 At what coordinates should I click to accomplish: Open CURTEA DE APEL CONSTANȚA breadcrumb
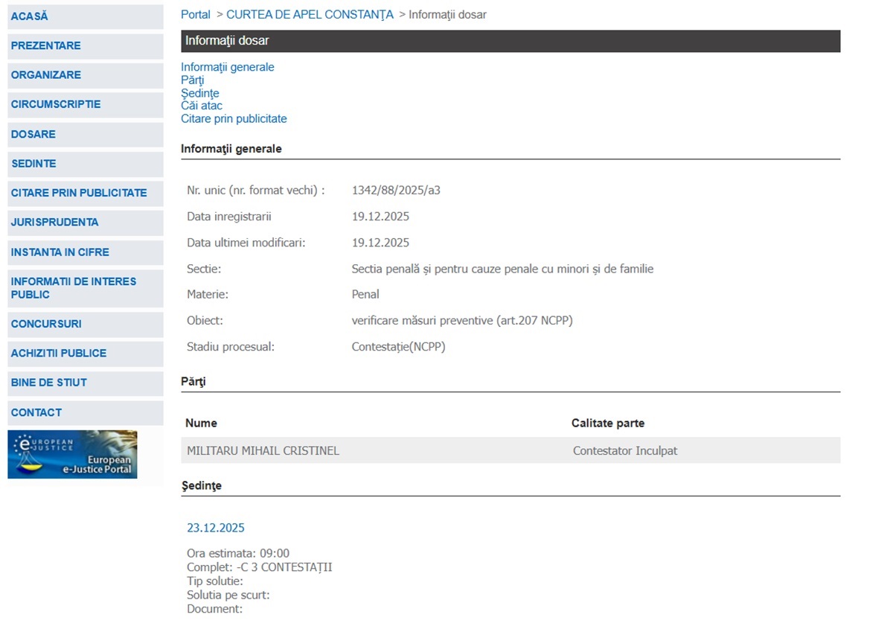click(x=310, y=15)
